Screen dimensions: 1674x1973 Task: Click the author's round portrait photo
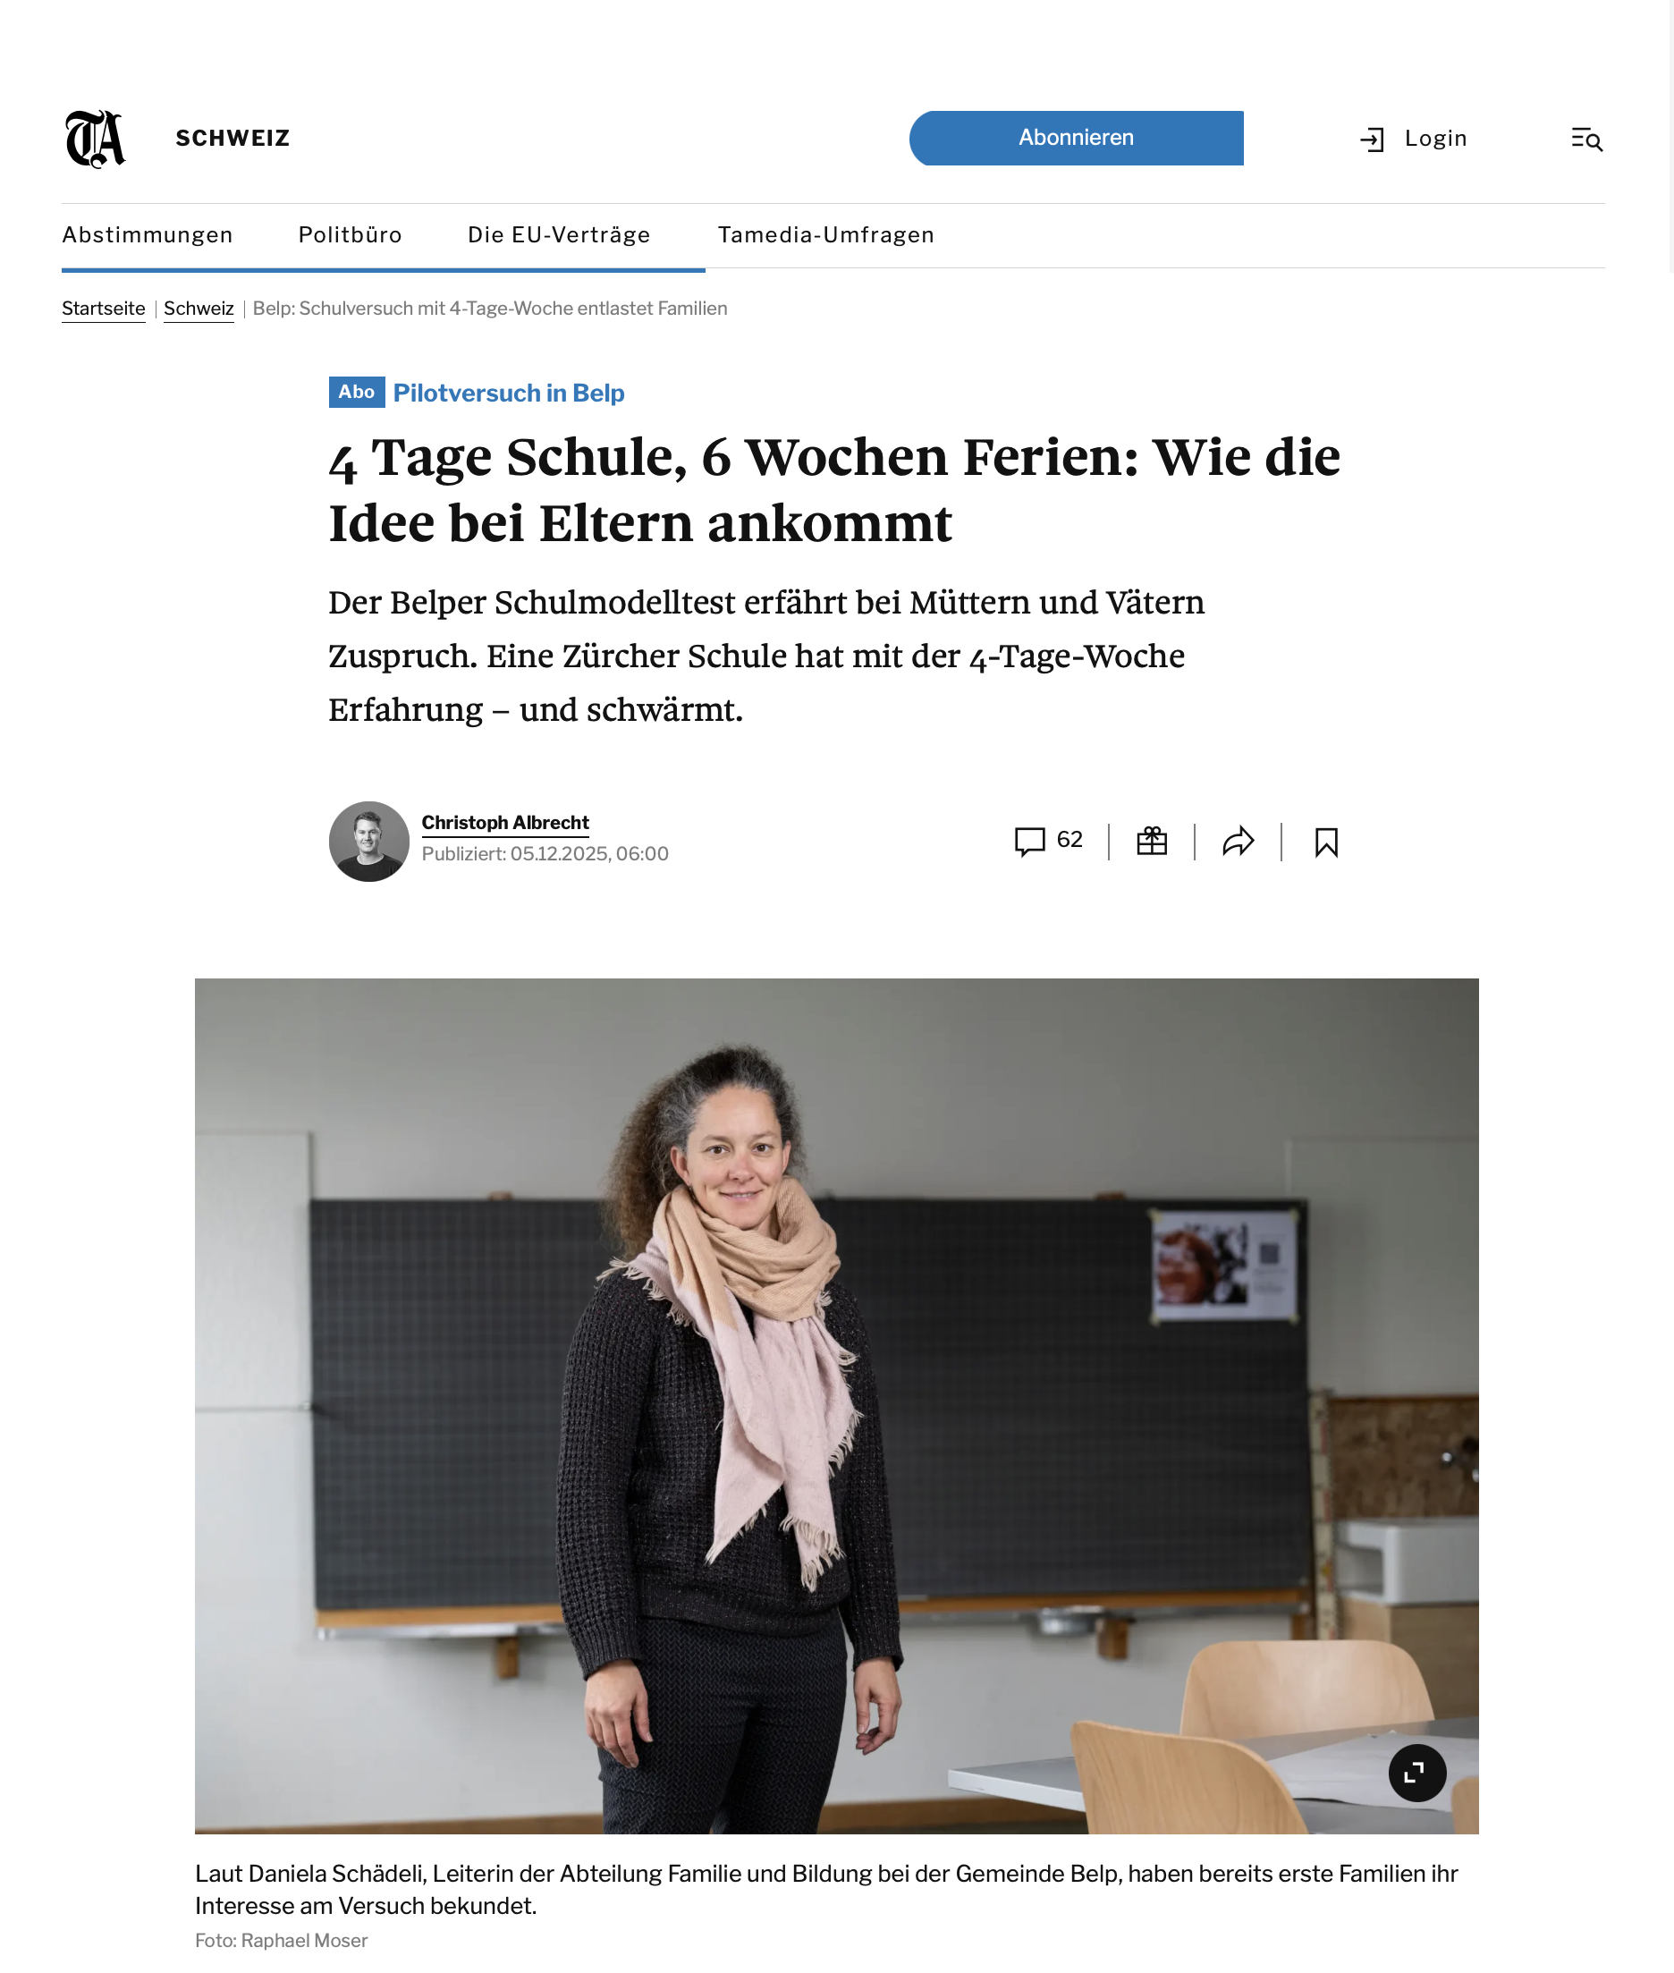tap(369, 841)
